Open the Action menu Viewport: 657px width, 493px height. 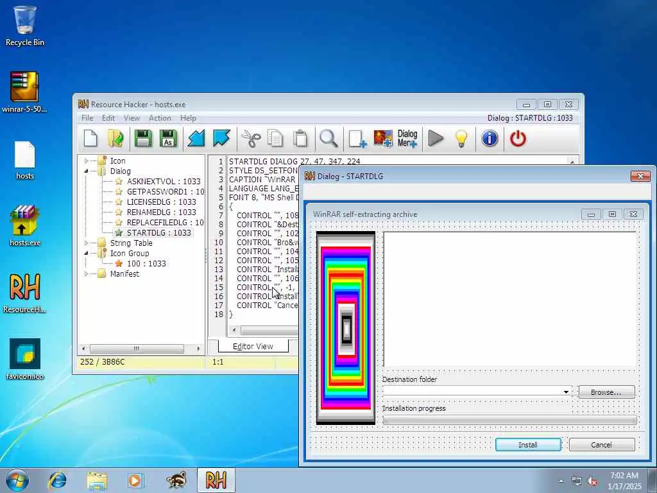tap(160, 118)
